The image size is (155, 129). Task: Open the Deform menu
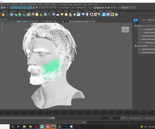(53, 4)
